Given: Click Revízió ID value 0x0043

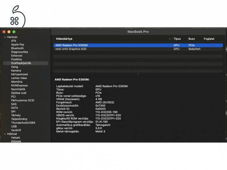Looking at the screenshot, I should pyautogui.click(x=100, y=109).
